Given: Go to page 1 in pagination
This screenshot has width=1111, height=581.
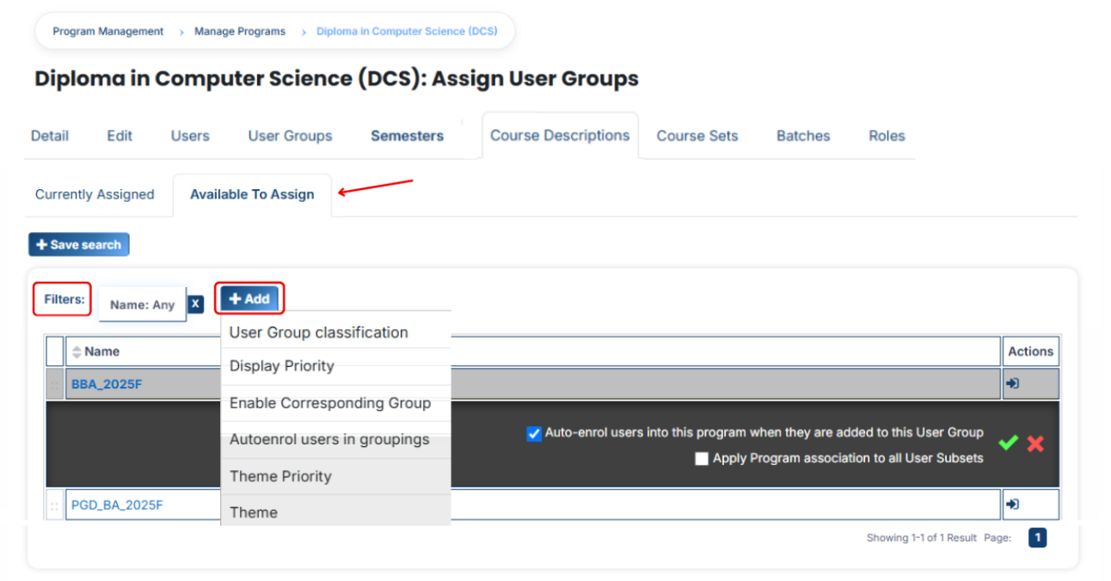Looking at the screenshot, I should coord(1038,538).
